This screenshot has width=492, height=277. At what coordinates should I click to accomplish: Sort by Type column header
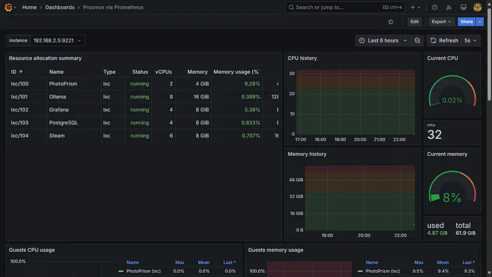109,72
